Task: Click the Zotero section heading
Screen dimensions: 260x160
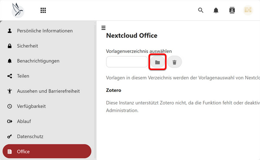Action: point(114,90)
